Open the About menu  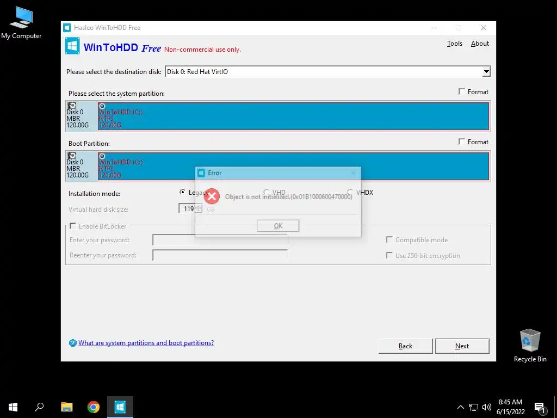coord(480,44)
